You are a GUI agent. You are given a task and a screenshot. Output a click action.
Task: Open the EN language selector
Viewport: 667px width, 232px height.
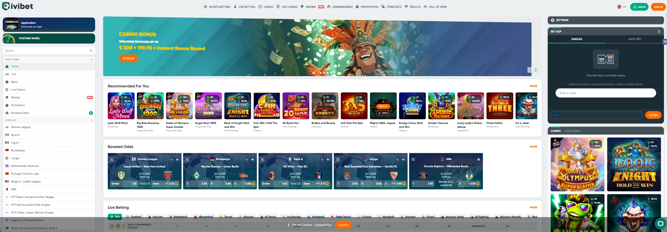tap(622, 7)
